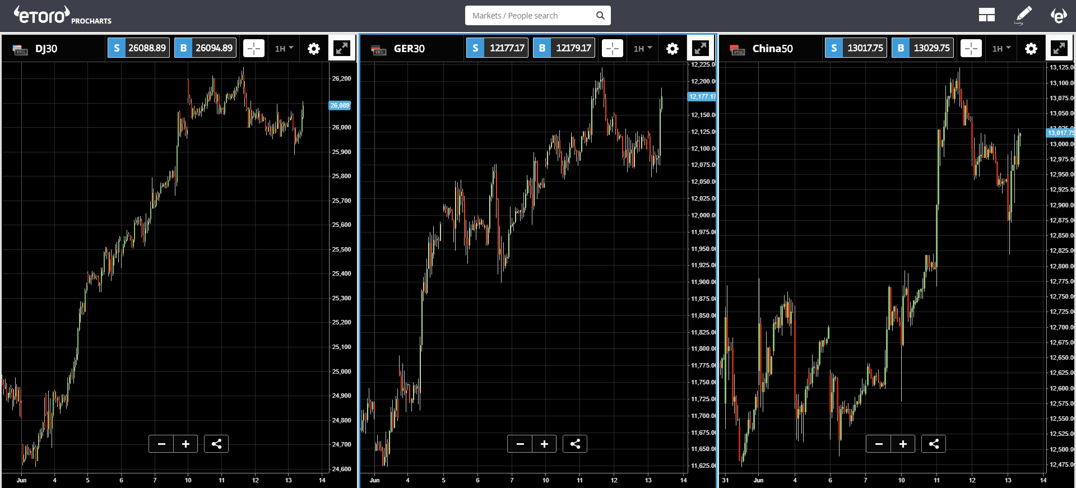Open settings gear for China50 chart
This screenshot has height=488, width=1076.
[x=1031, y=49]
